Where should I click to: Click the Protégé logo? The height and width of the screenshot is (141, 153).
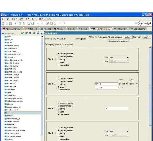click(x=143, y=23)
